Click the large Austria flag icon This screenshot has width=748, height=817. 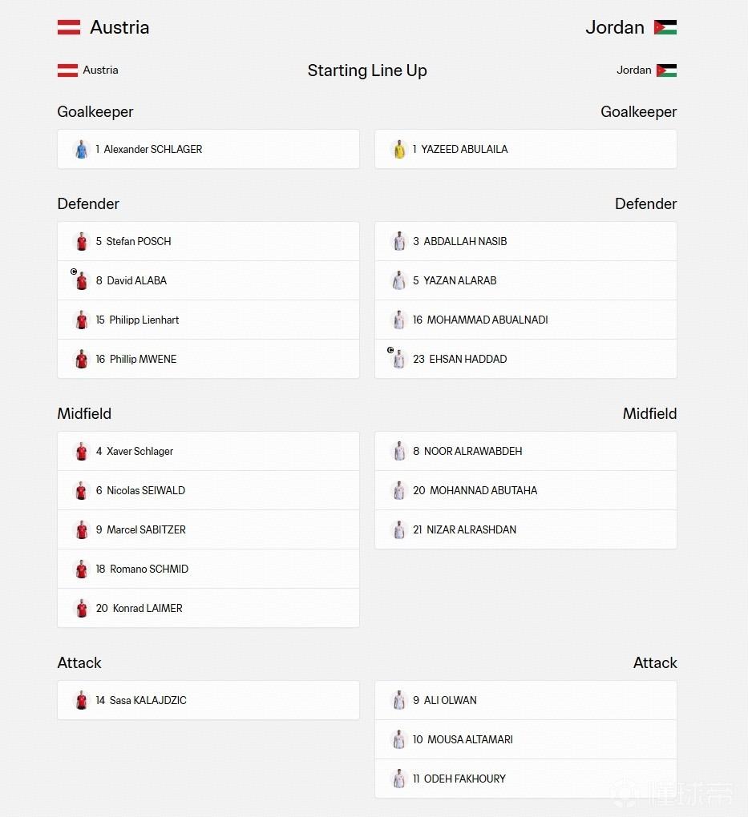point(69,27)
